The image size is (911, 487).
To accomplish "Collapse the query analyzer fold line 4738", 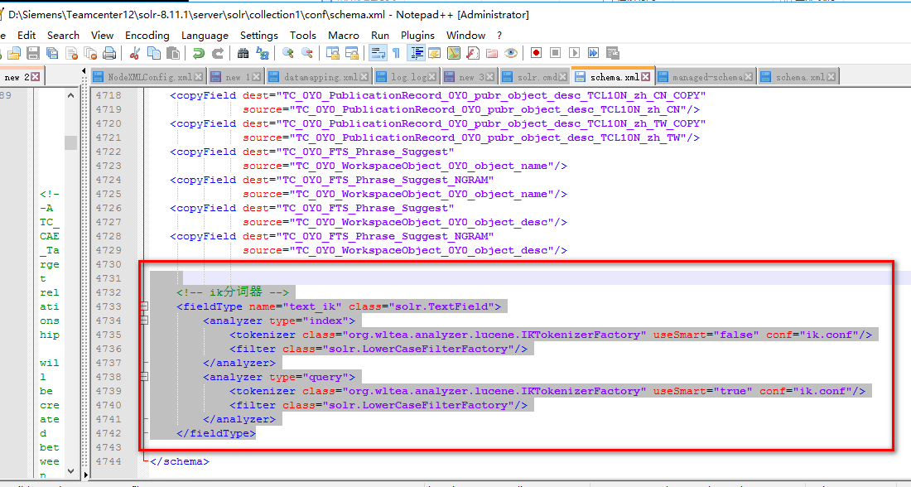I will 144,377.
